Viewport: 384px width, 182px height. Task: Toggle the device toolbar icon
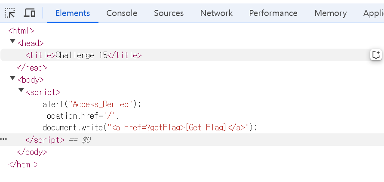point(29,13)
